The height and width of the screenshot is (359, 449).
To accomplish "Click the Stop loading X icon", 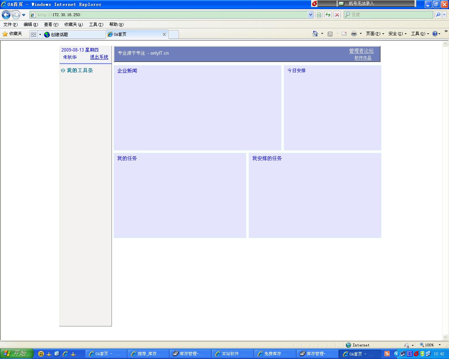I will tap(337, 15).
